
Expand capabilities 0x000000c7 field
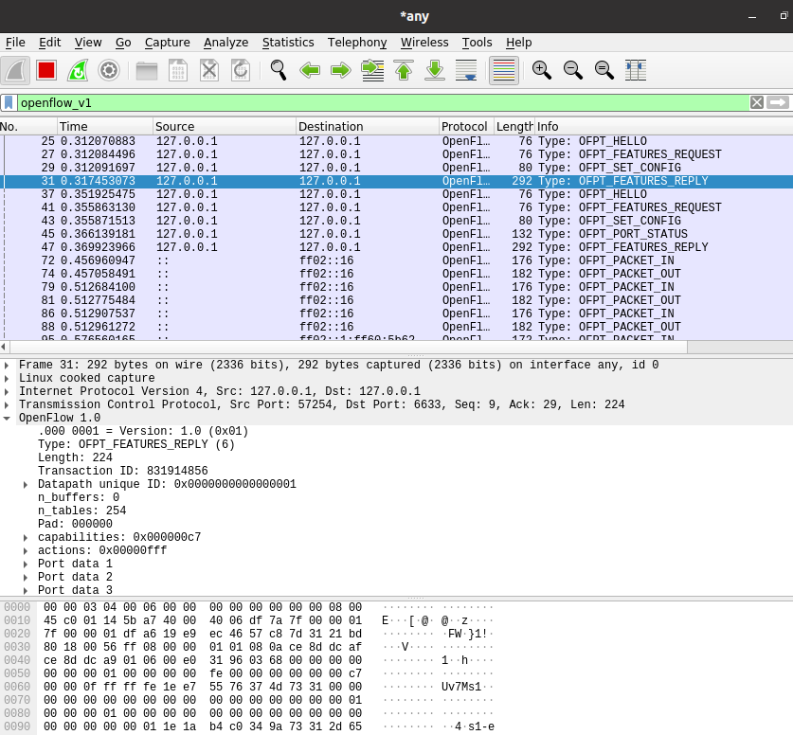[26, 537]
